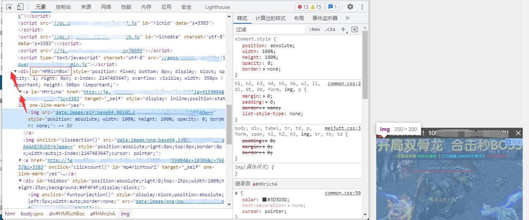Select div#HMRichBox in the breadcrumb
This screenshot has width=529, height=220.
[x=67, y=213]
